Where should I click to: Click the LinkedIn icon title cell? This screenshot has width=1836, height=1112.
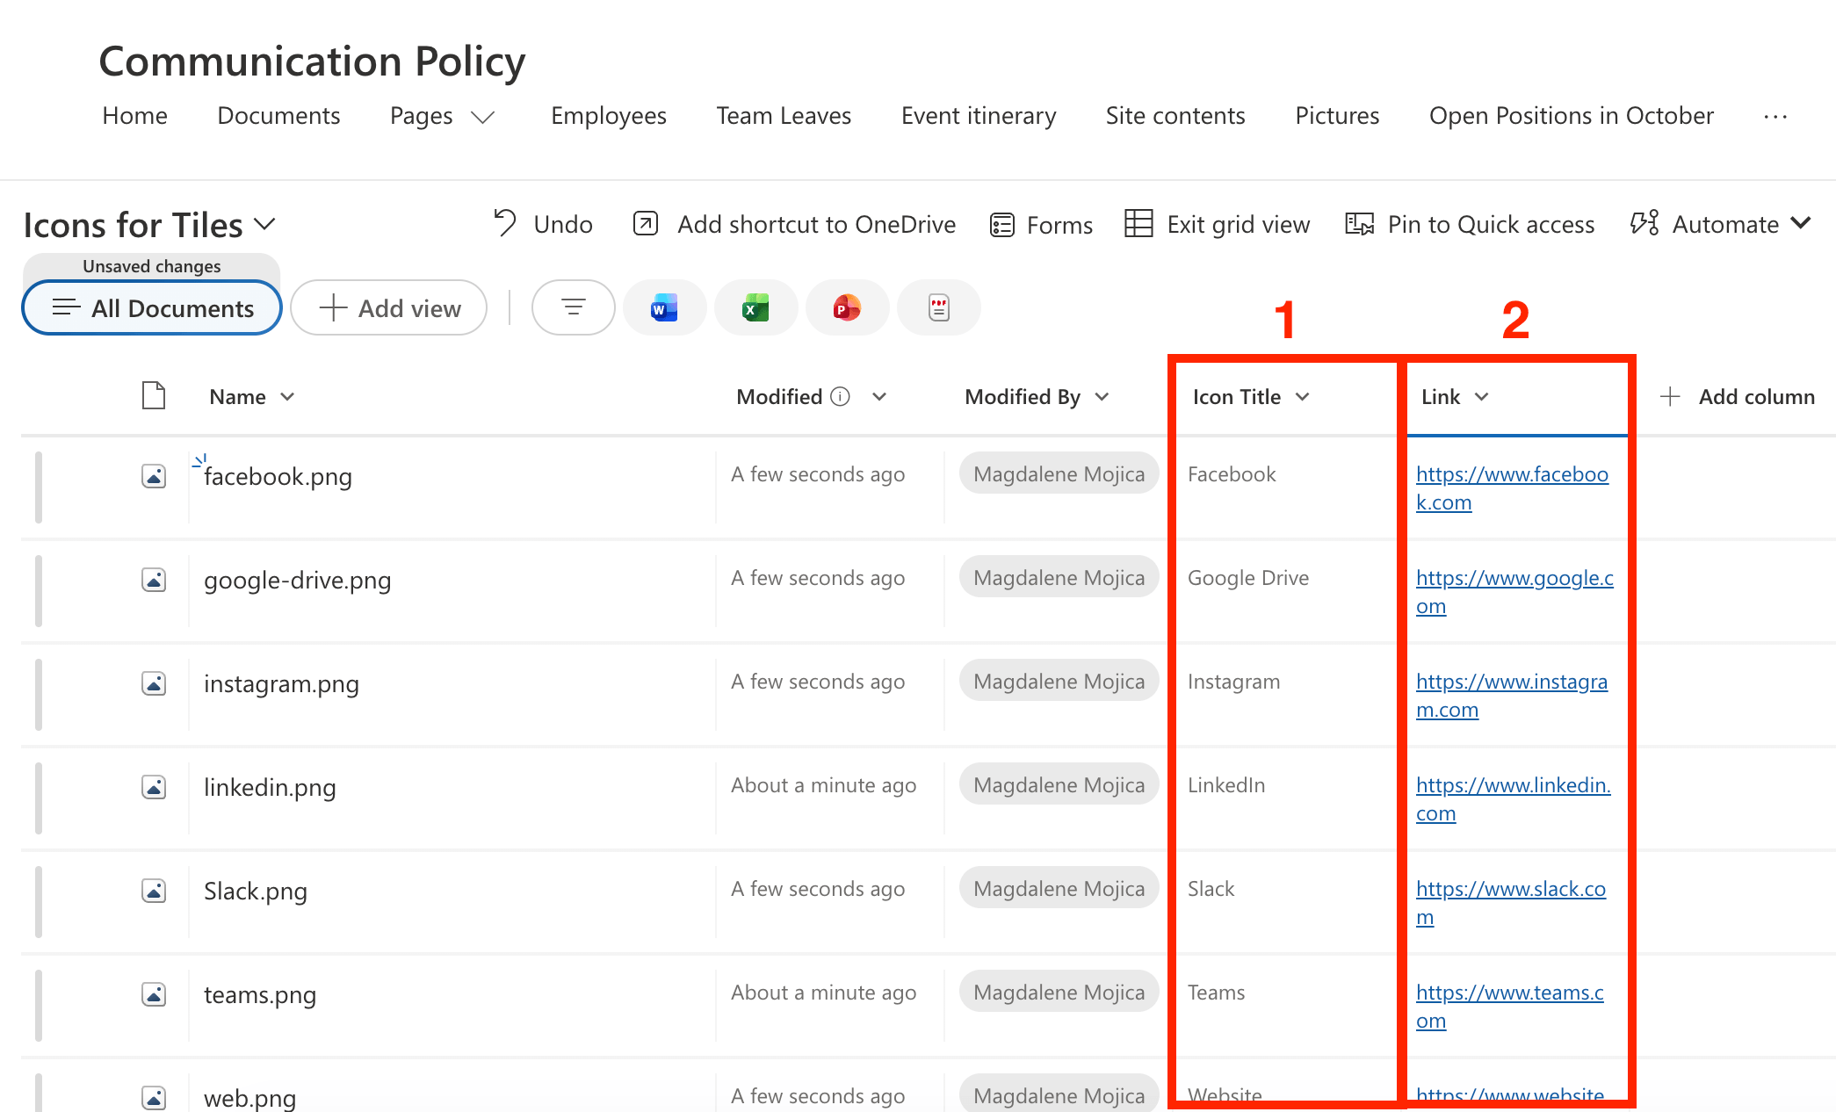tap(1226, 785)
